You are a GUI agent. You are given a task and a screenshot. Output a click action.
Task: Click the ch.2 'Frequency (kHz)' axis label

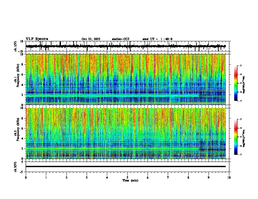pos(18,129)
